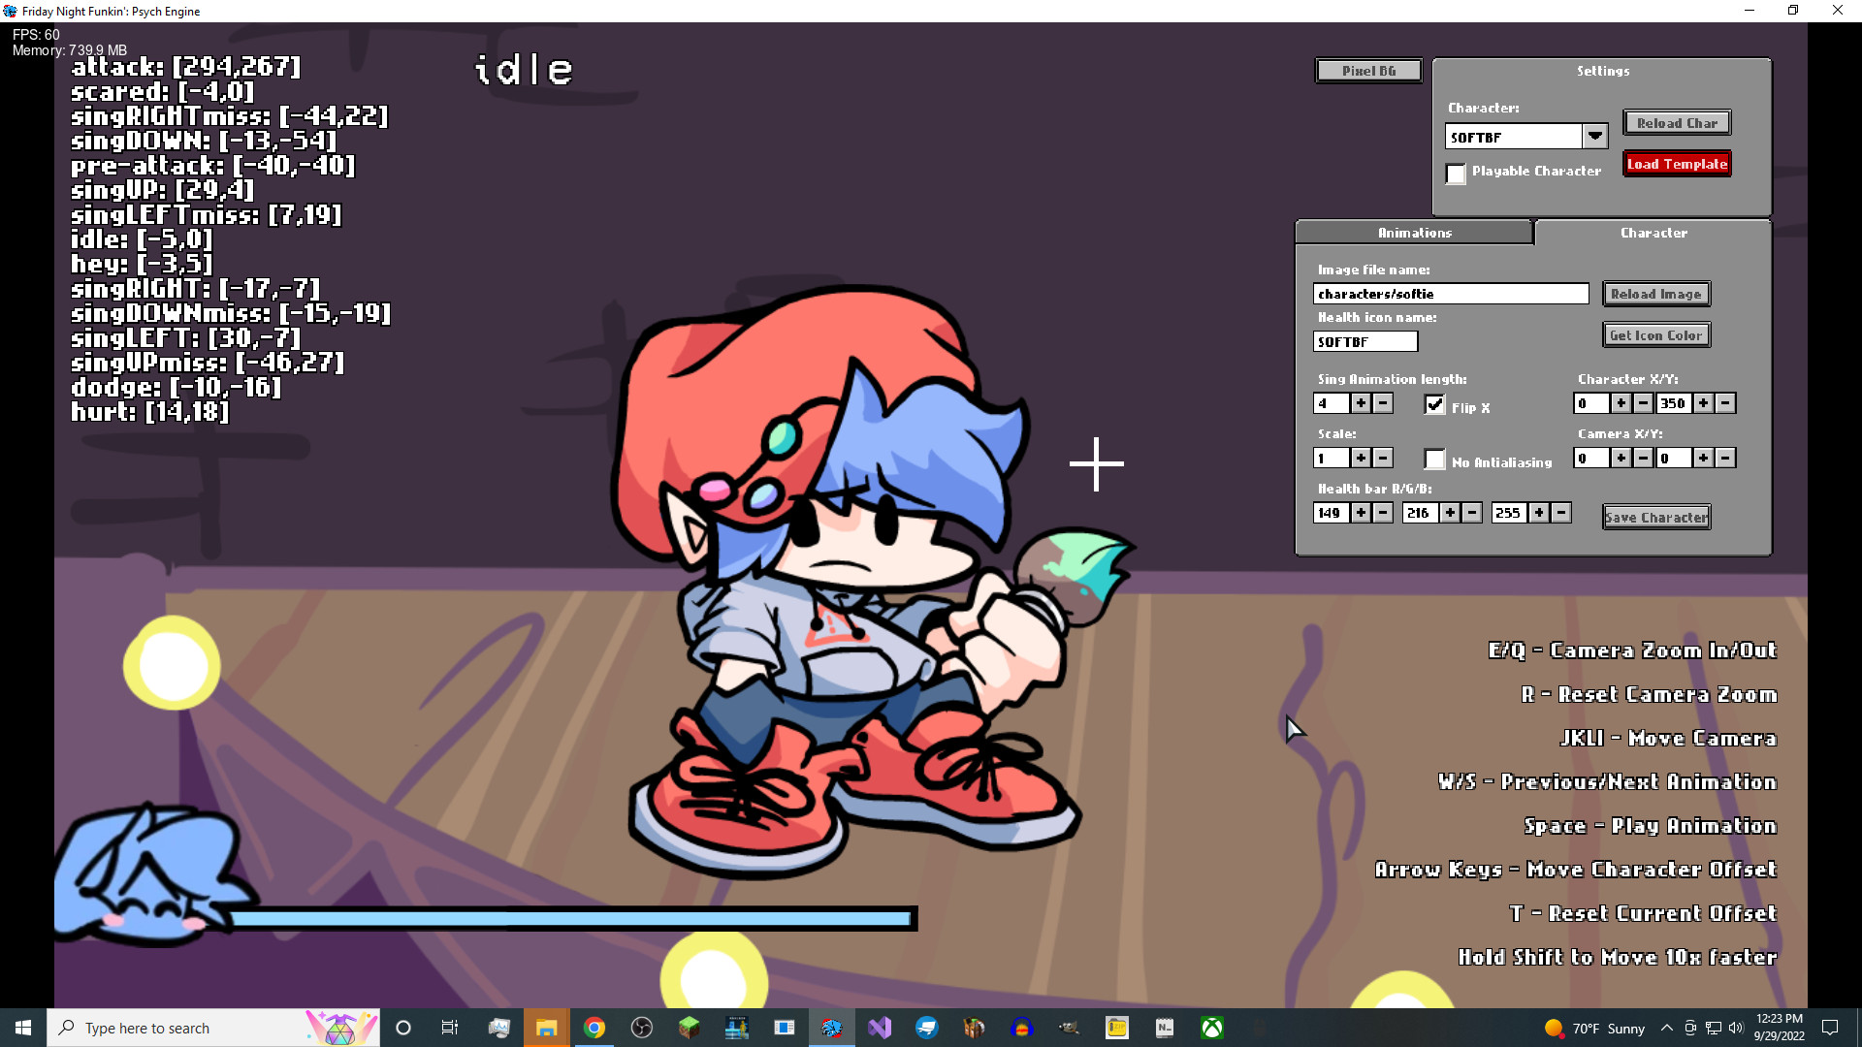Click the Save Character button
This screenshot has height=1047, width=1862.
[x=1655, y=517]
